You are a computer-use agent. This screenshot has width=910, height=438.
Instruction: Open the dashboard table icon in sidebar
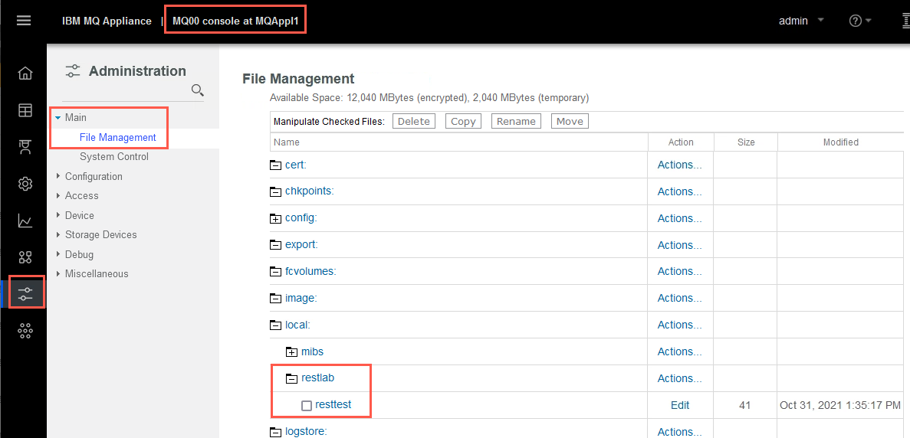(25, 111)
